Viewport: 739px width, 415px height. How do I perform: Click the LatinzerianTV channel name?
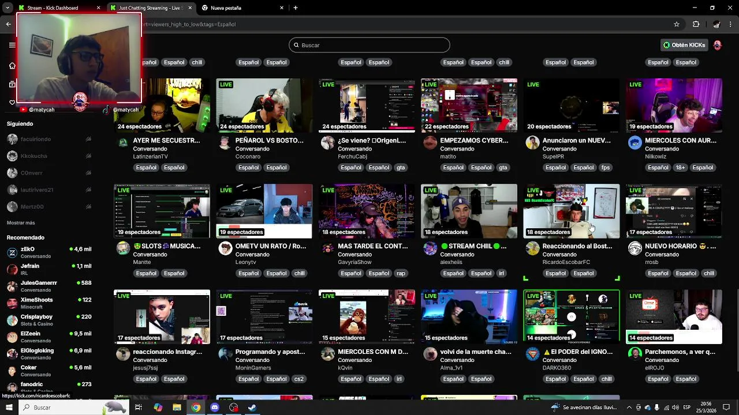[x=150, y=157]
